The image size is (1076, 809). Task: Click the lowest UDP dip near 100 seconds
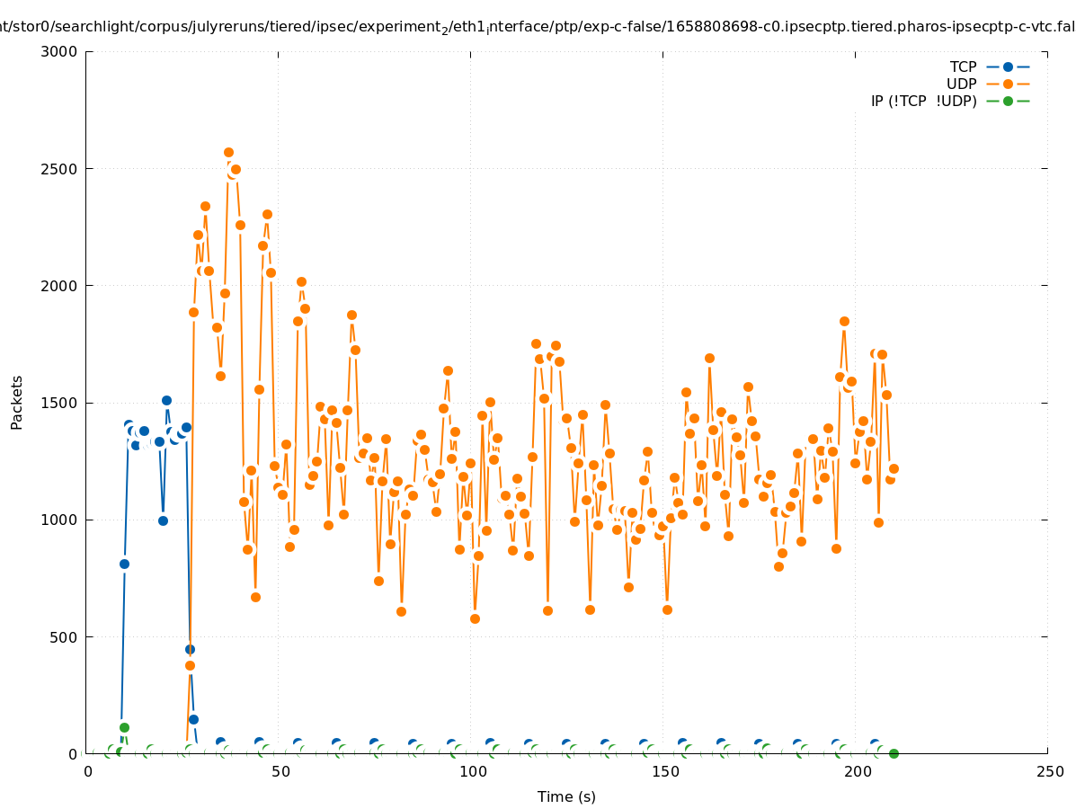point(475,618)
